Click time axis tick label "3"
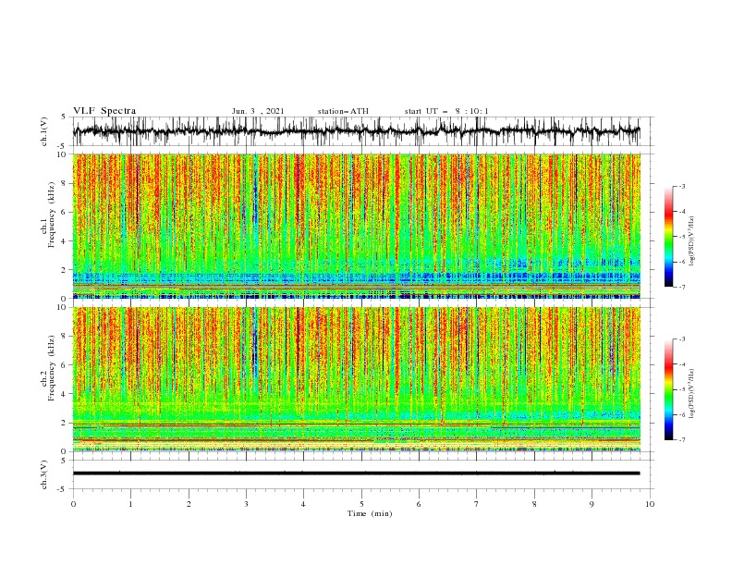 pos(246,504)
